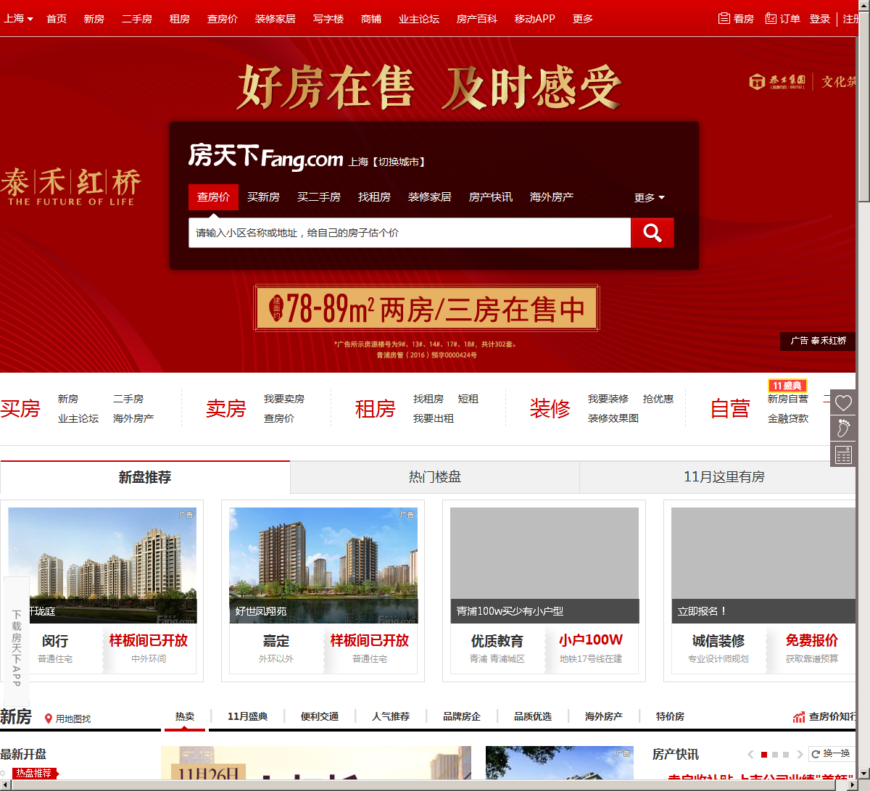Click the 免费报价 card link
Image resolution: width=870 pixels, height=791 pixels.
(812, 641)
